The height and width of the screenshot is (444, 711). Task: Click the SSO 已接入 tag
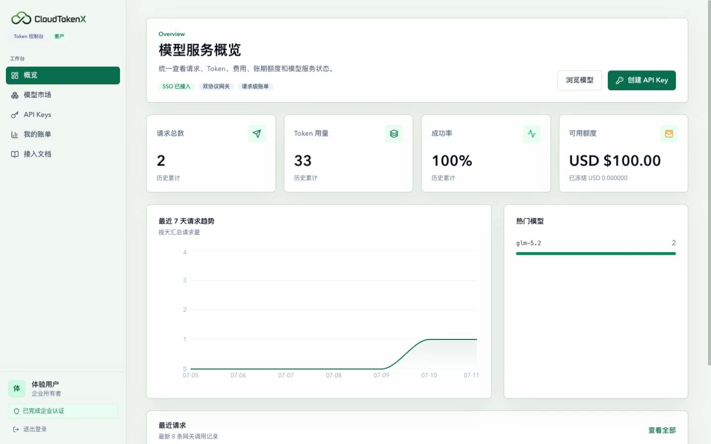(177, 86)
